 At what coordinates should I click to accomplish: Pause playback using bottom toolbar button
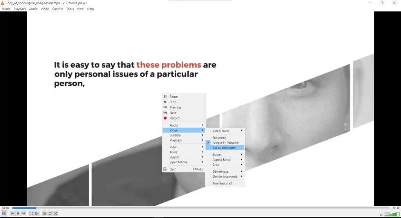click(x=4, y=213)
